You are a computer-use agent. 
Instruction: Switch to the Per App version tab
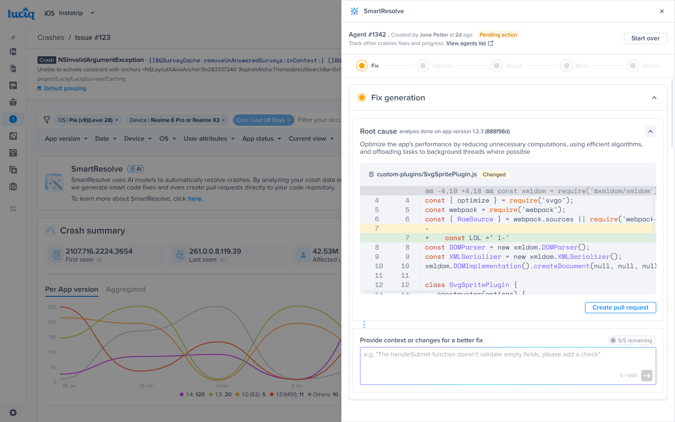click(72, 289)
